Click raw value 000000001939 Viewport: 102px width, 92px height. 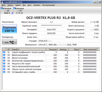point(90,69)
